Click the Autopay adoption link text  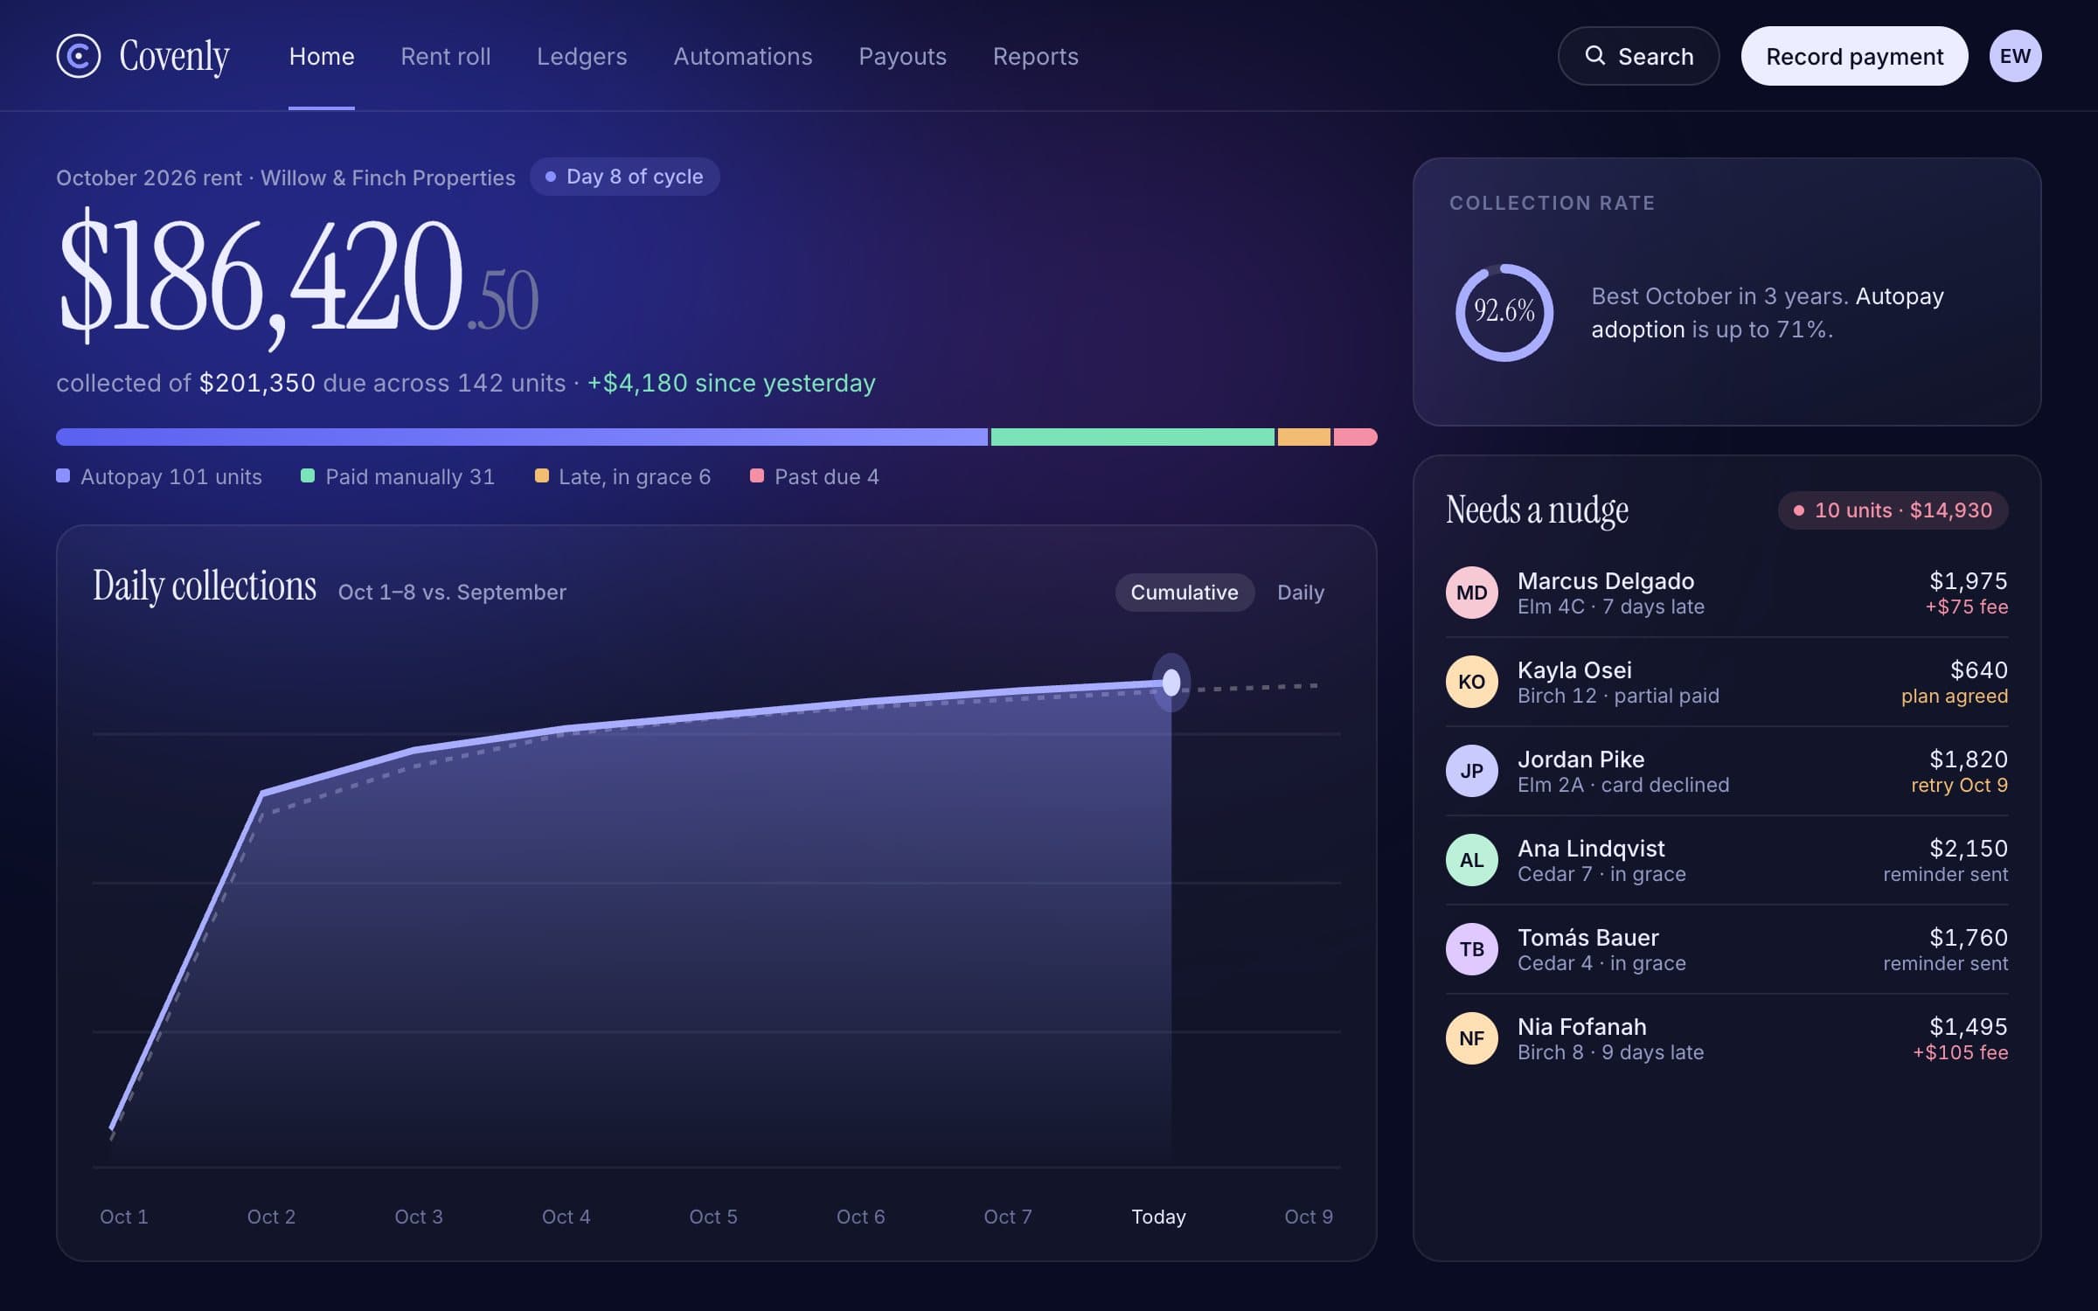[1767, 312]
